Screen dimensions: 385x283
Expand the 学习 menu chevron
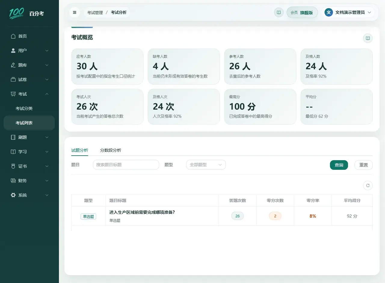click(x=47, y=152)
